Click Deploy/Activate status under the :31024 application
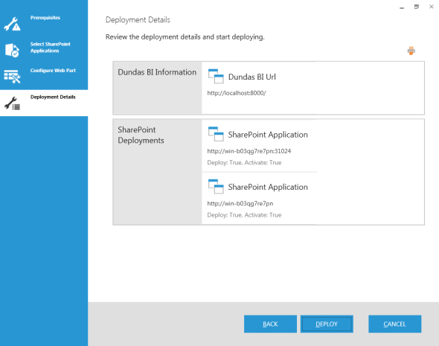439x346 pixels. pyautogui.click(x=244, y=163)
